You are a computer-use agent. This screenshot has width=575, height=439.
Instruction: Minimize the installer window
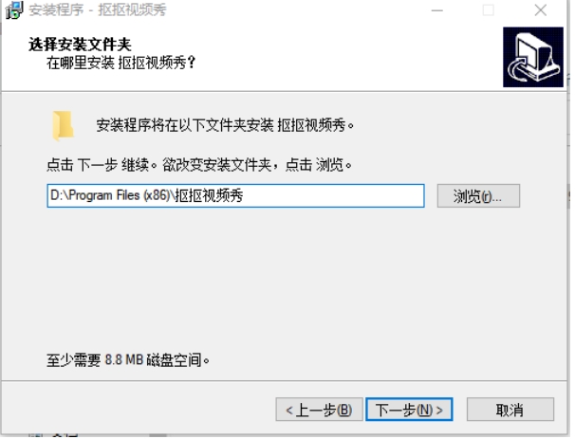[436, 10]
